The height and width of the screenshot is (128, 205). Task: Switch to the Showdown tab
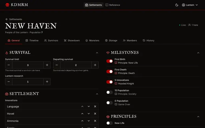tap(72, 40)
